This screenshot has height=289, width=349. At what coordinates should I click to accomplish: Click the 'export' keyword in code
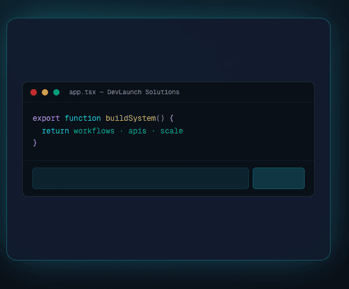tap(46, 118)
